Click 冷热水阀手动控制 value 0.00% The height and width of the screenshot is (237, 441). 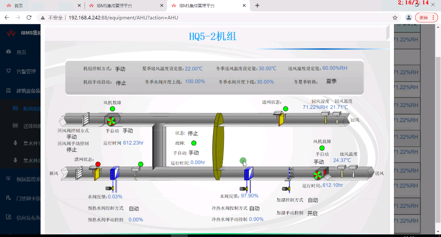click(x=256, y=219)
